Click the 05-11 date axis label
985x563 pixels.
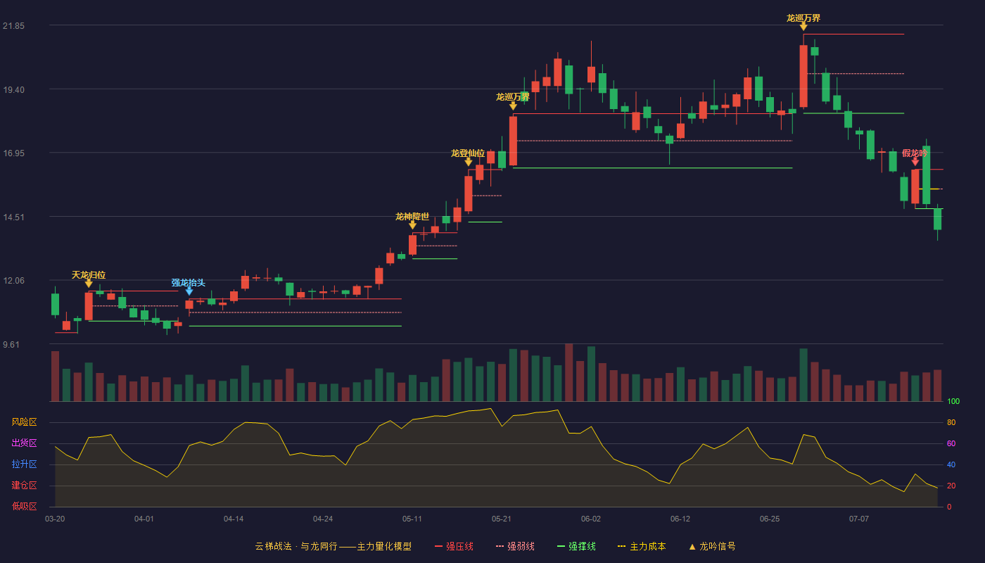pyautogui.click(x=412, y=519)
